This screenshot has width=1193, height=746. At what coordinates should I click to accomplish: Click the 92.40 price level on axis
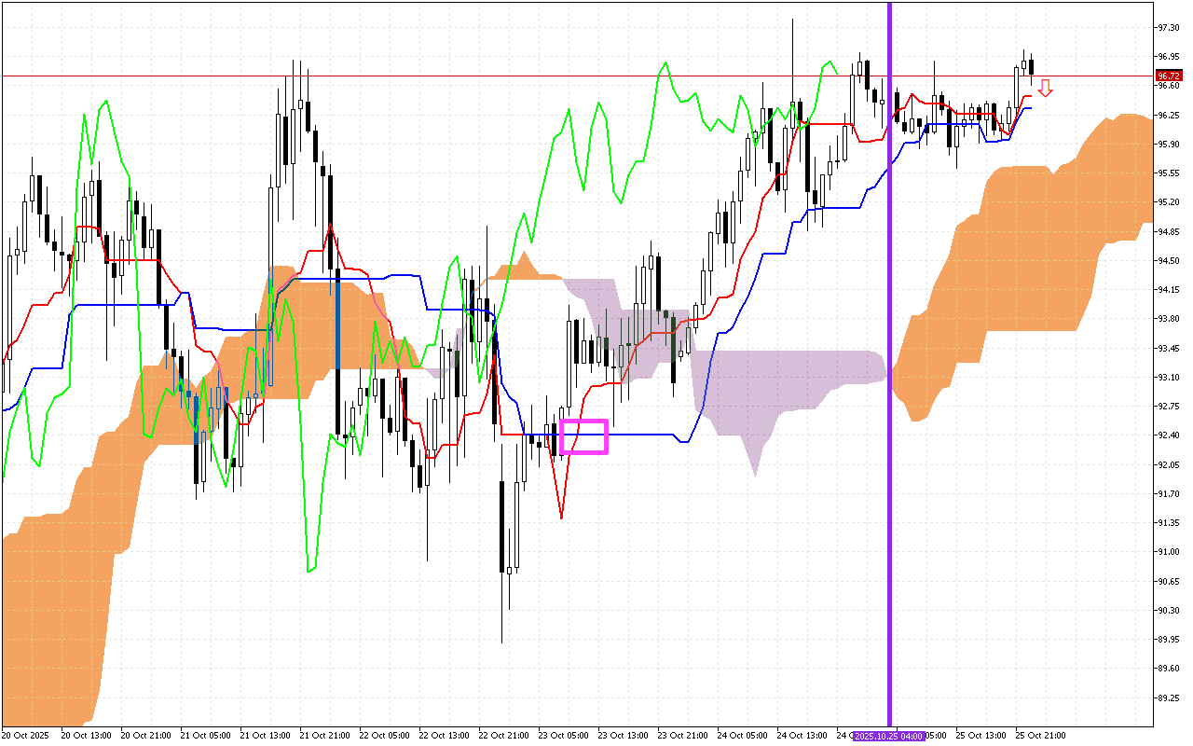click(1167, 435)
